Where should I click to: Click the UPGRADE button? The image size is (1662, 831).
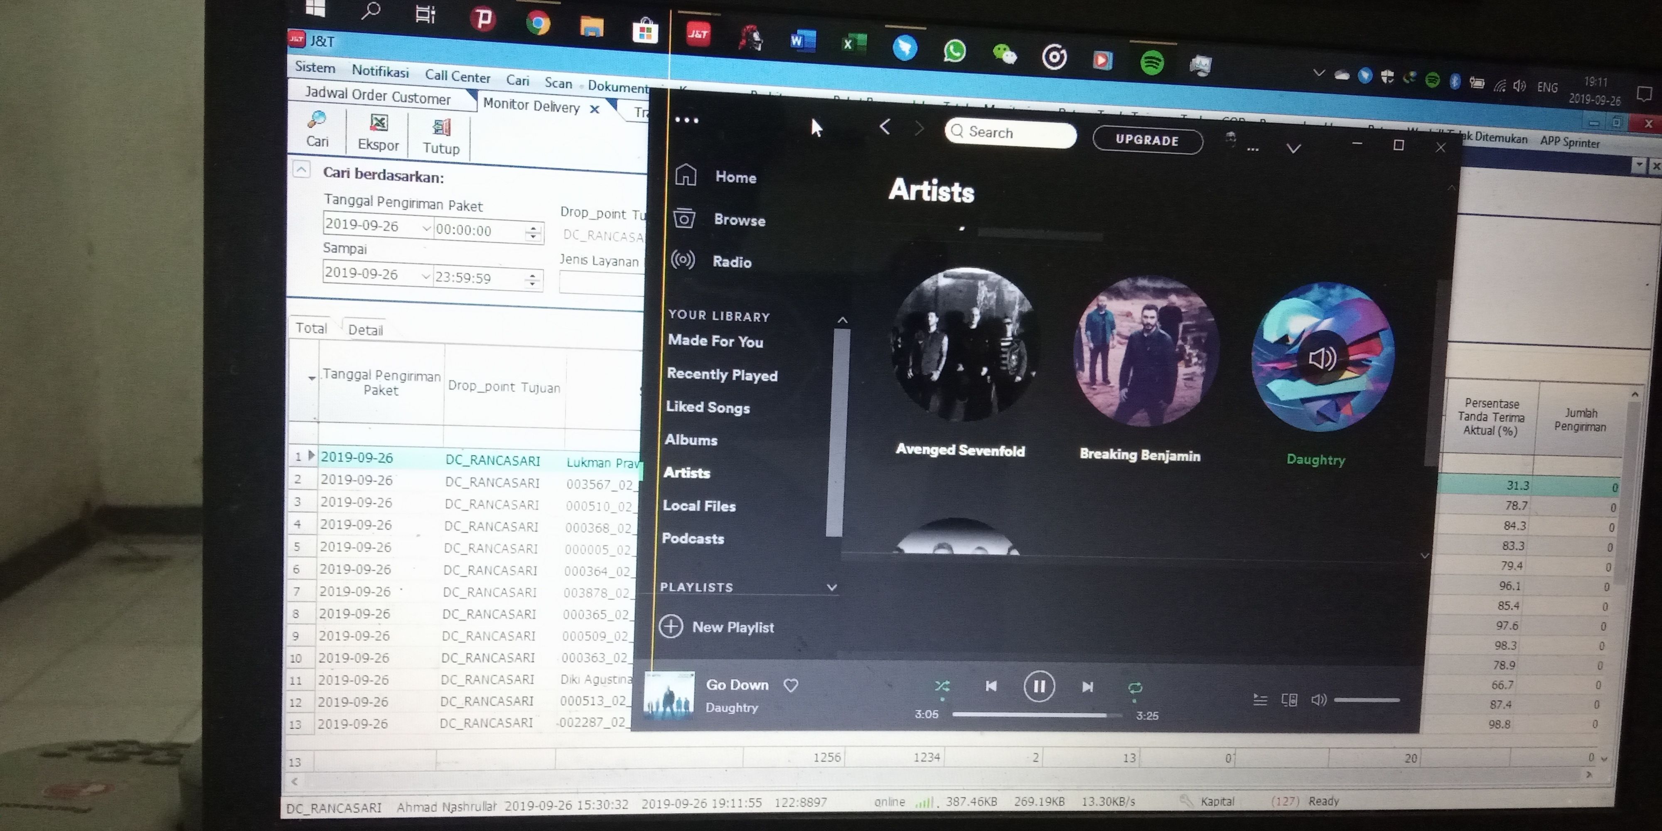(x=1147, y=140)
